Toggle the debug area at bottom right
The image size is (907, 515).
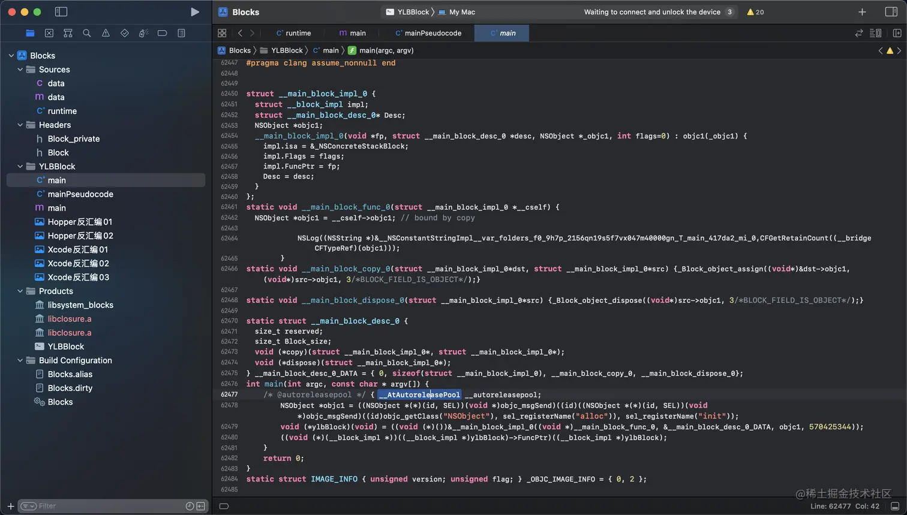pyautogui.click(x=894, y=506)
